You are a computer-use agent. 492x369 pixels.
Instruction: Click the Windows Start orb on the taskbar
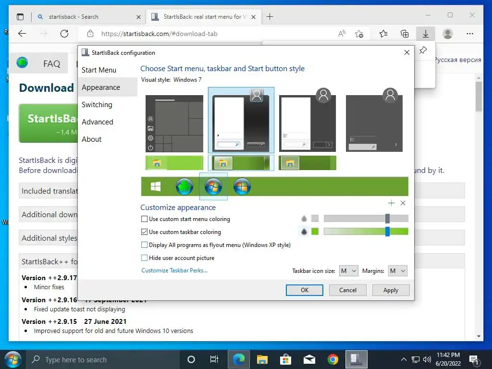(12, 359)
